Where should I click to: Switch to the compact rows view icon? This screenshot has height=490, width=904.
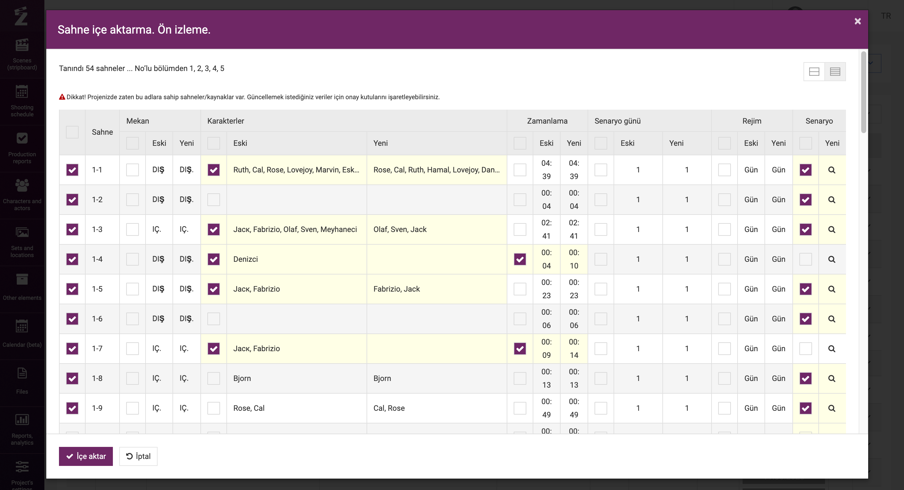[835, 72]
